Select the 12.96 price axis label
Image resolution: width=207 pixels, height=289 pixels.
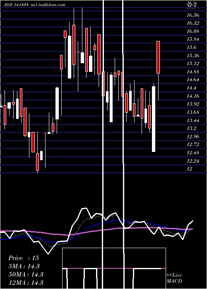(193, 137)
